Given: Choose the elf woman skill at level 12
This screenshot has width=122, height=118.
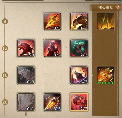Looking at the screenshot, I should tap(52, 48).
